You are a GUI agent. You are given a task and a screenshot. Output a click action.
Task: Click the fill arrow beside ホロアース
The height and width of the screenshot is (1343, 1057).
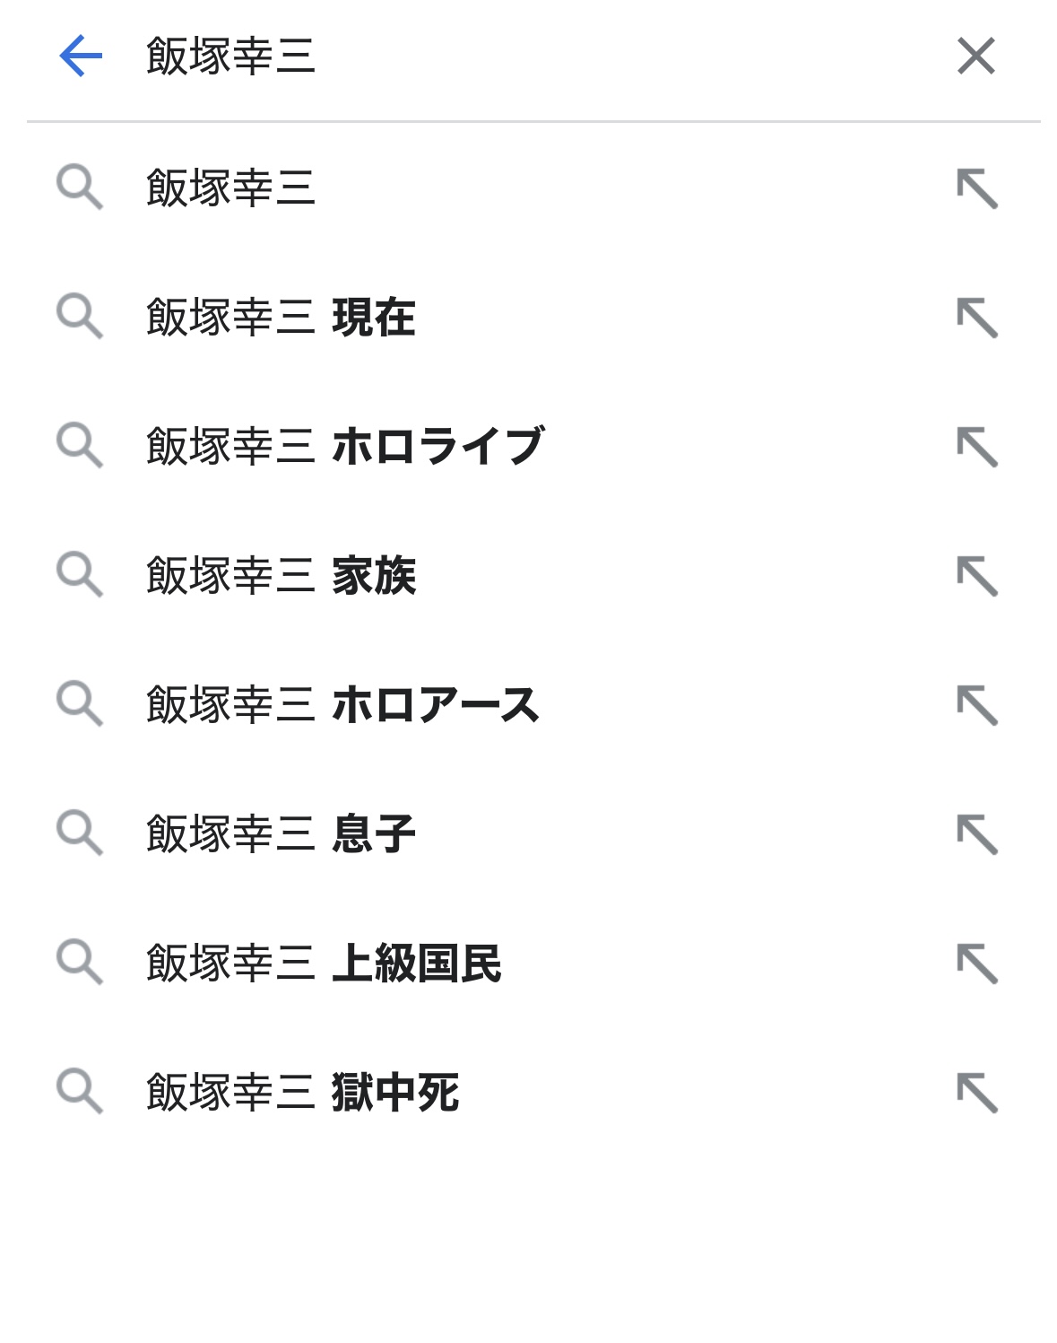[976, 705]
